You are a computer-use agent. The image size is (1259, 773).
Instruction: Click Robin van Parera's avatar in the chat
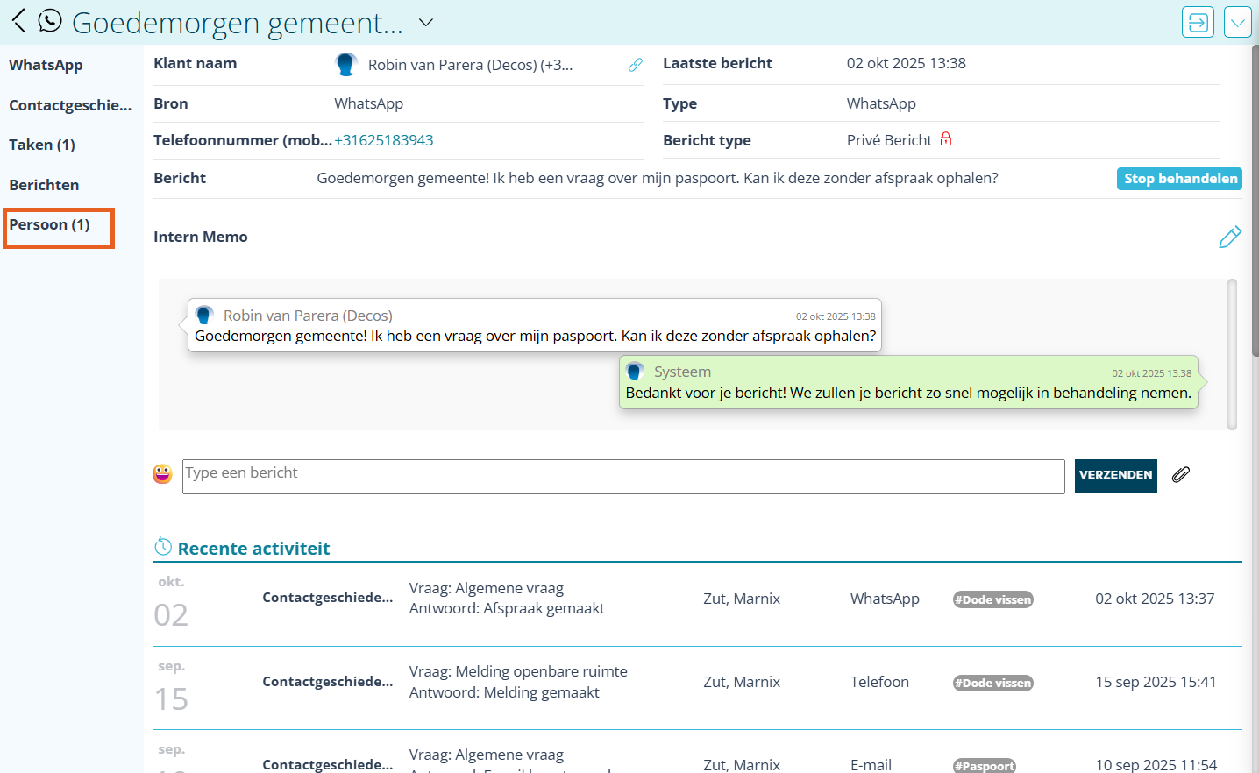[204, 315]
